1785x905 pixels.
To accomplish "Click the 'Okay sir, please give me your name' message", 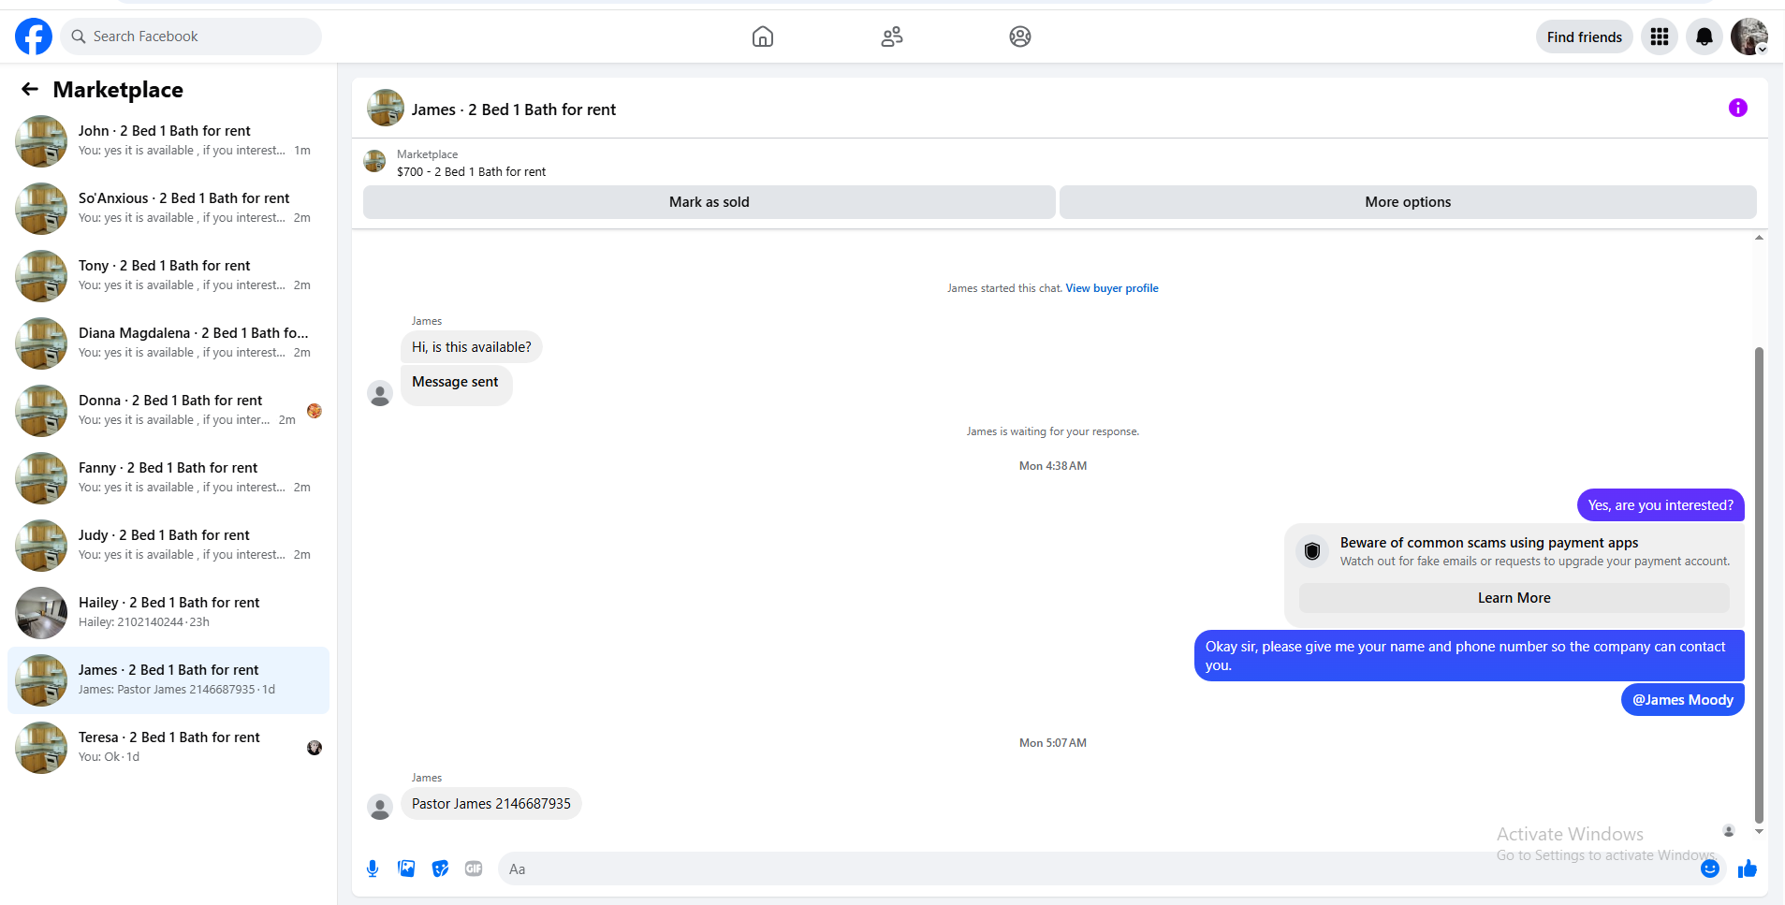I will click(1470, 656).
